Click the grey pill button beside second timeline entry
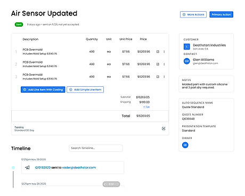This screenshot has height=196, width=245. tap(111, 184)
